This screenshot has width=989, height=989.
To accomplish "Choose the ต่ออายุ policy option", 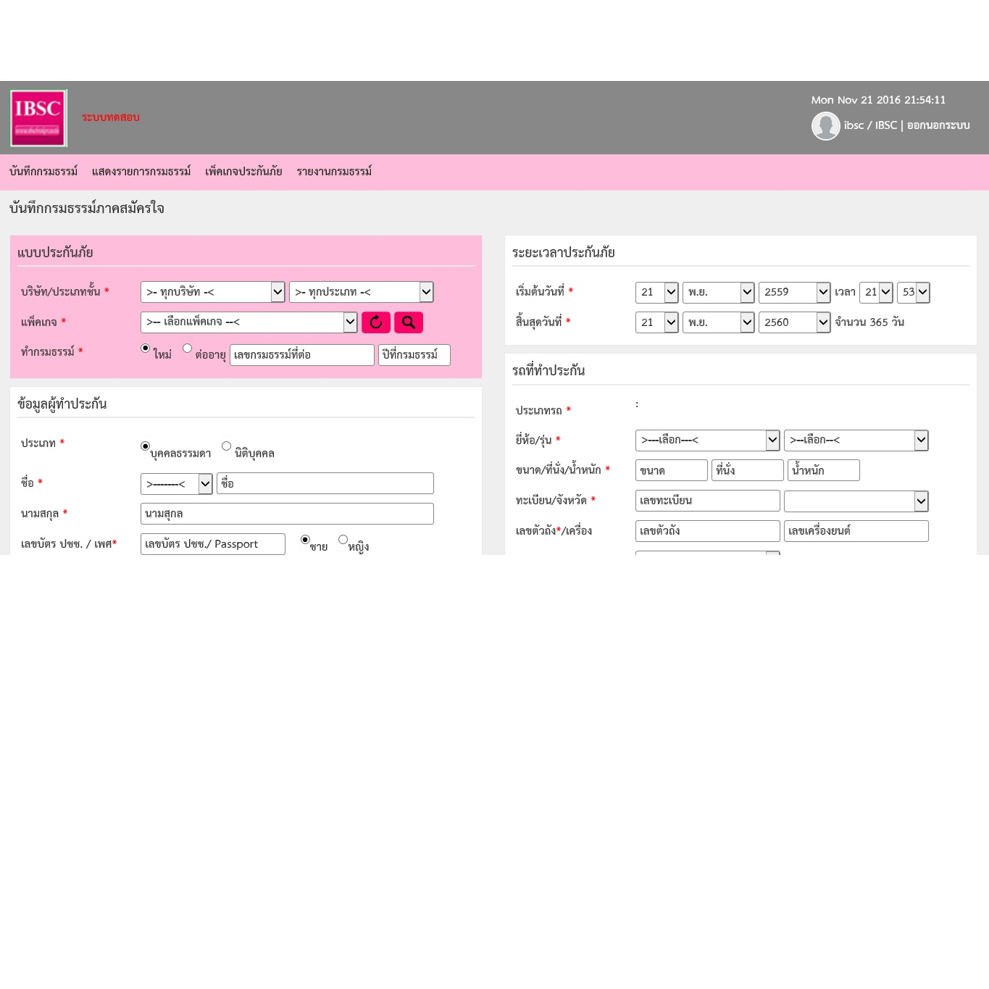I will point(187,349).
